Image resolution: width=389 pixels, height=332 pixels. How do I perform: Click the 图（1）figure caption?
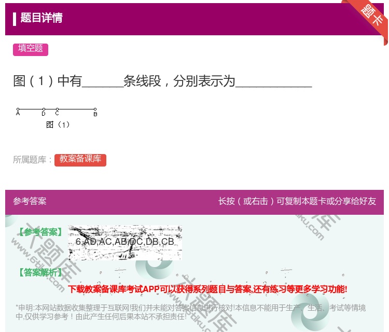58,125
